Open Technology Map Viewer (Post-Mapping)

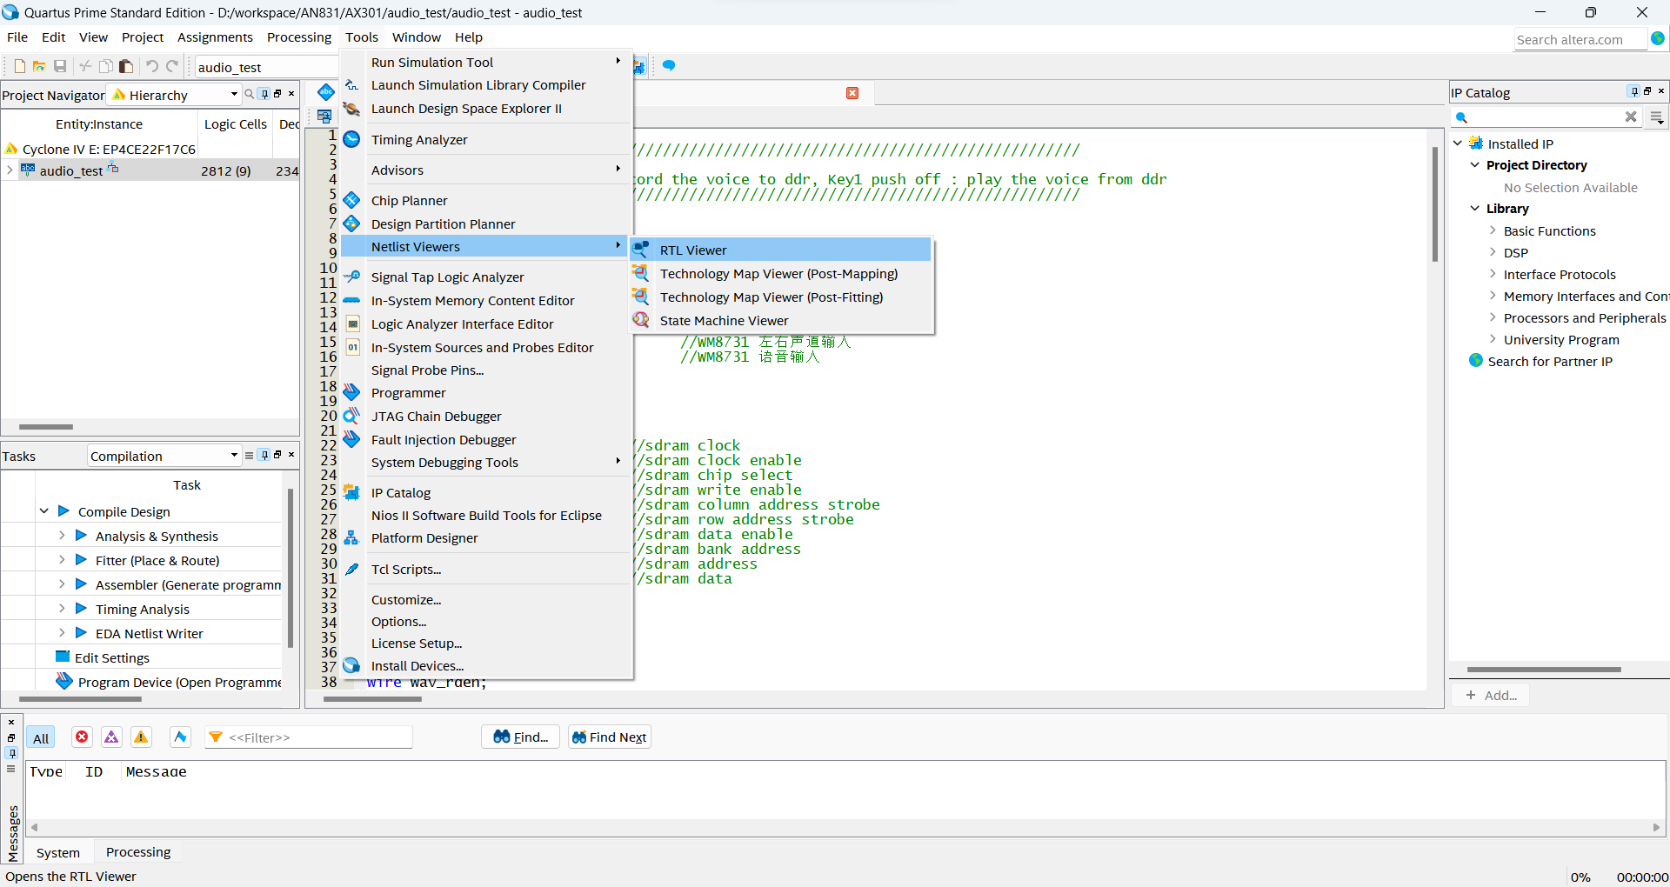tap(778, 273)
